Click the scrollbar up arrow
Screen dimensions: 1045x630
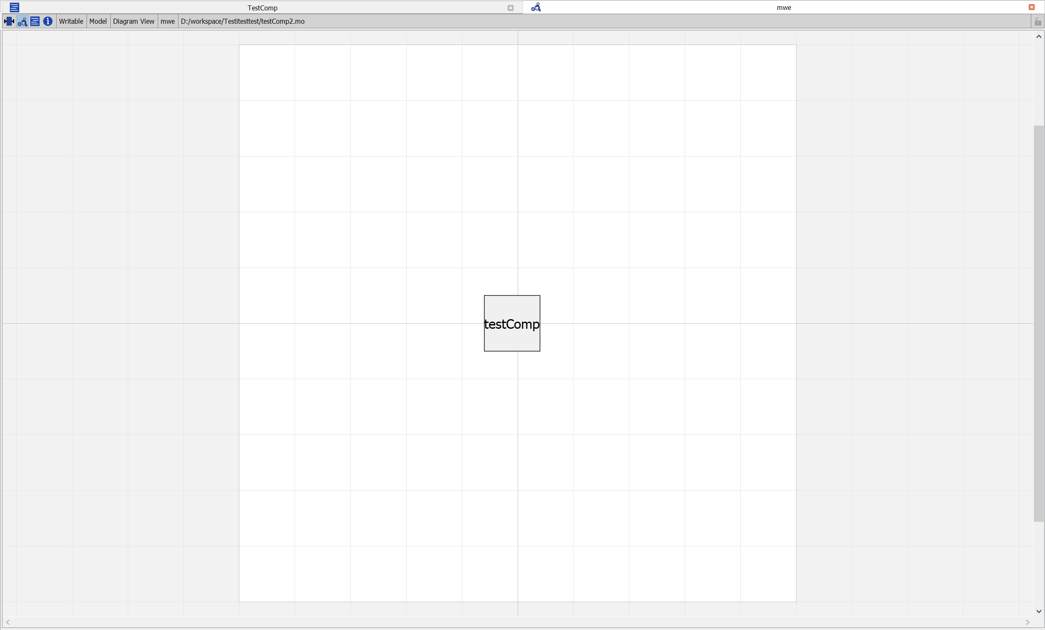[1039, 37]
